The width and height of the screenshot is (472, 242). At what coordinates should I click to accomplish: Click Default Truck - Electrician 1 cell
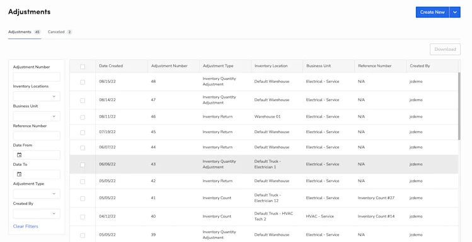coord(267,164)
